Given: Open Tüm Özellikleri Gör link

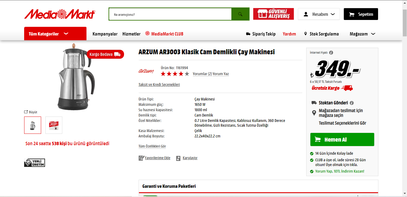Looking at the screenshot, I should [x=152, y=146].
